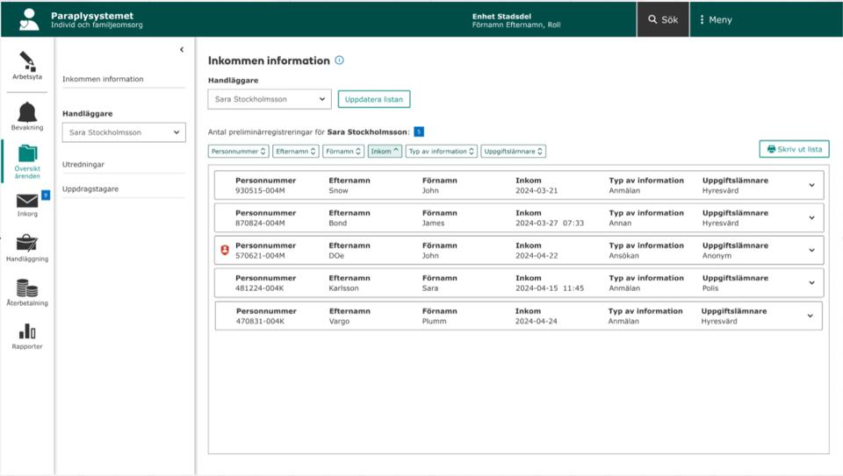Screen dimensions: 843x476
Task: Click personnummer 930515-004M
Action: coord(260,190)
